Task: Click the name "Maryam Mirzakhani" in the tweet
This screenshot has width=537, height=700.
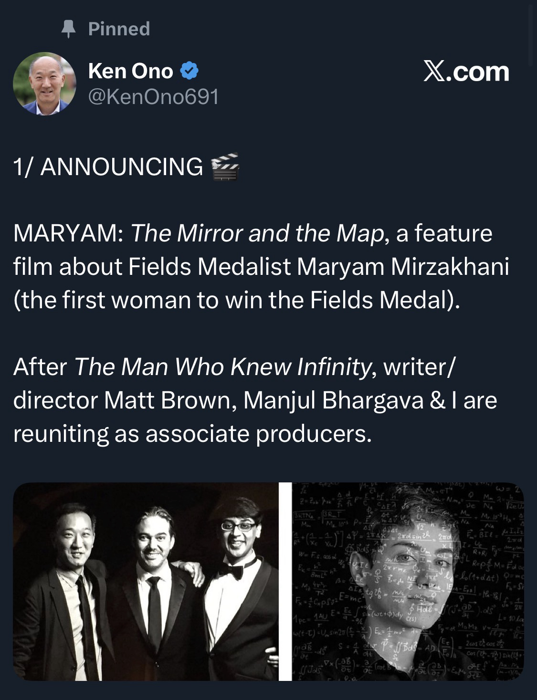Action: coord(403,267)
